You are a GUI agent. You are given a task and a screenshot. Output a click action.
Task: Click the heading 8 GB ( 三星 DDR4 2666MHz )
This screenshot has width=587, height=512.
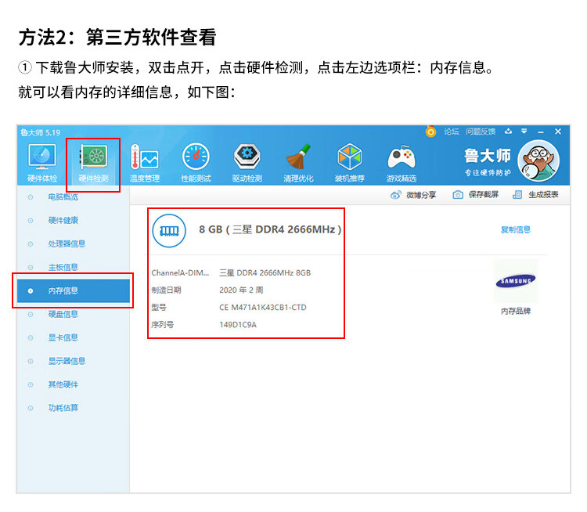coord(270,229)
